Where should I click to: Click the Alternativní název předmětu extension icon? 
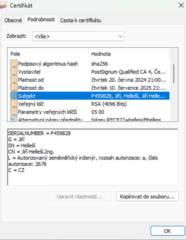14,118
